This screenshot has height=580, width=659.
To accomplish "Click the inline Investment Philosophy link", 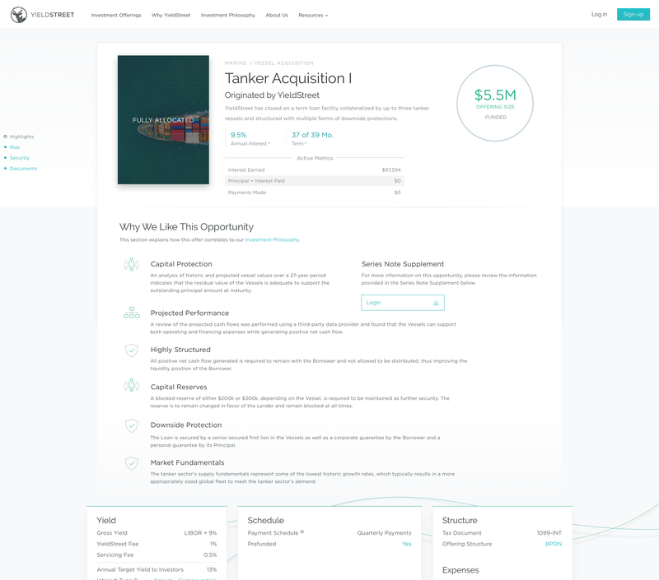I will pos(272,240).
